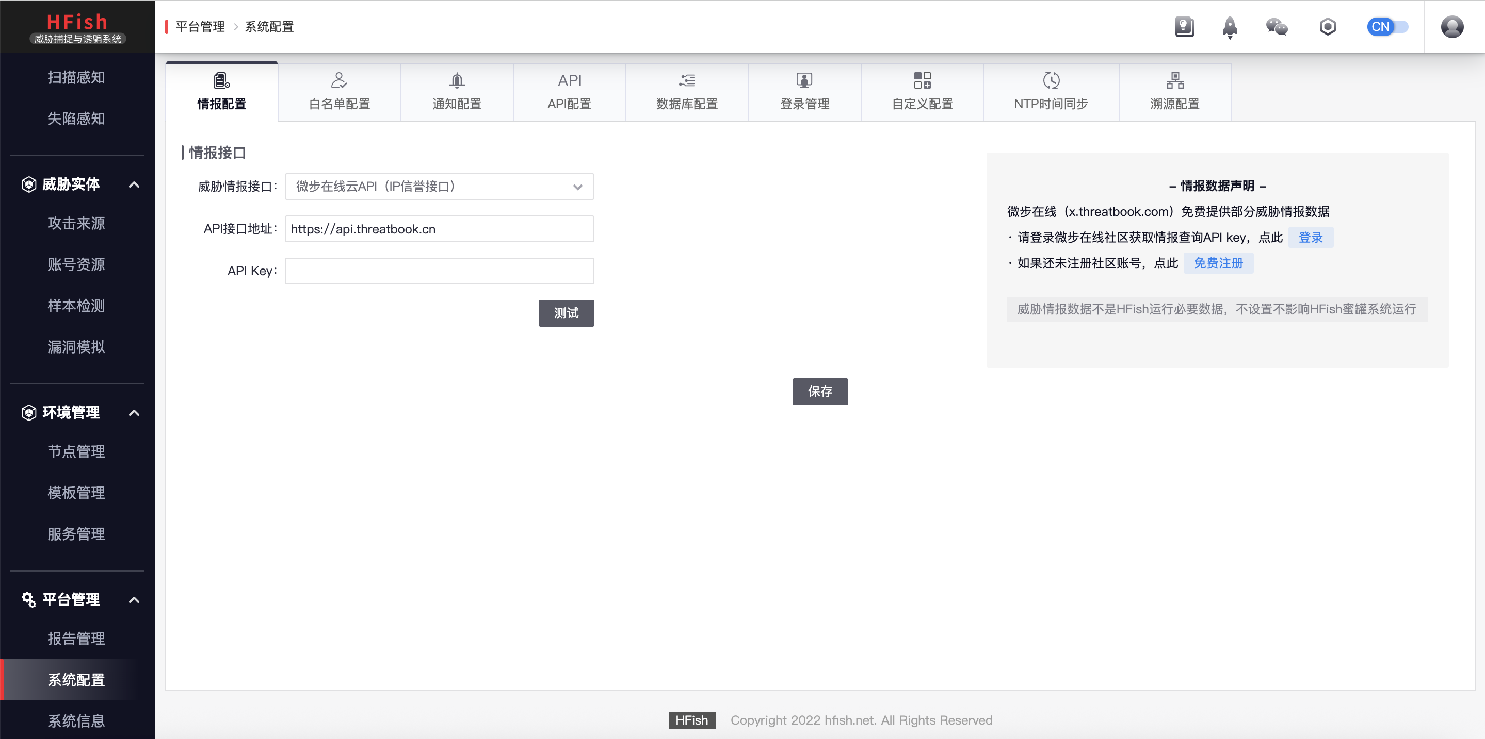Click the manual book icon in header
Image resolution: width=1485 pixels, height=739 pixels.
(1184, 27)
